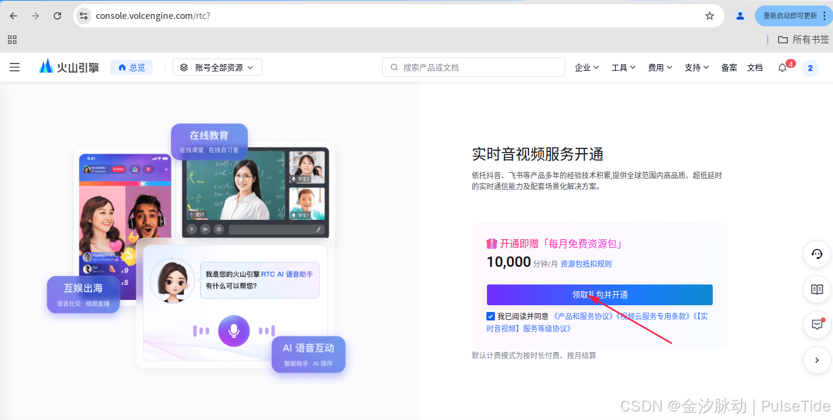Open the apps grid in bookmarks bar
This screenshot has width=833, height=420.
(12, 40)
